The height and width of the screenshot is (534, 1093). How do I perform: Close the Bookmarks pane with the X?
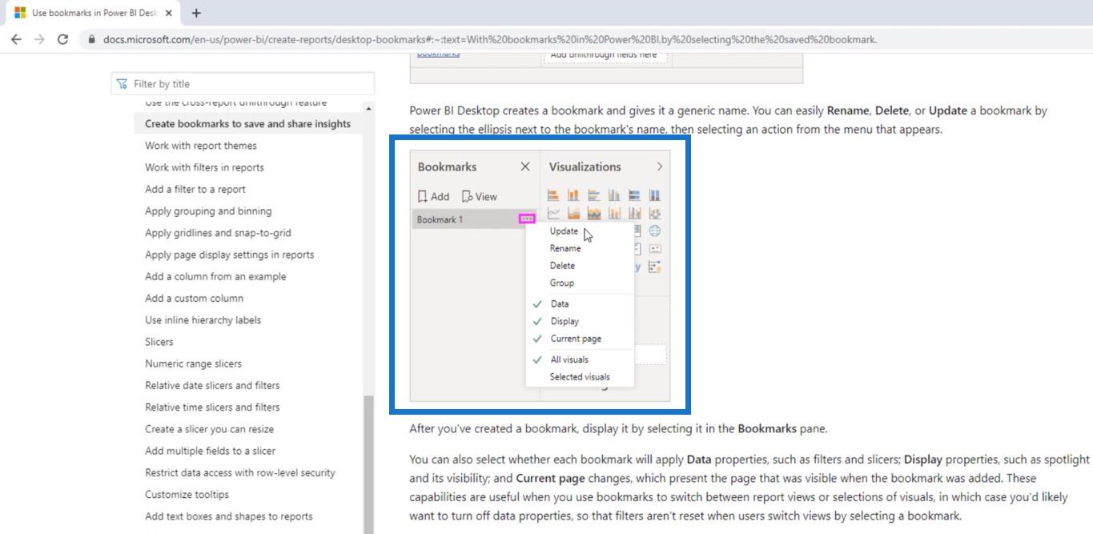point(525,167)
